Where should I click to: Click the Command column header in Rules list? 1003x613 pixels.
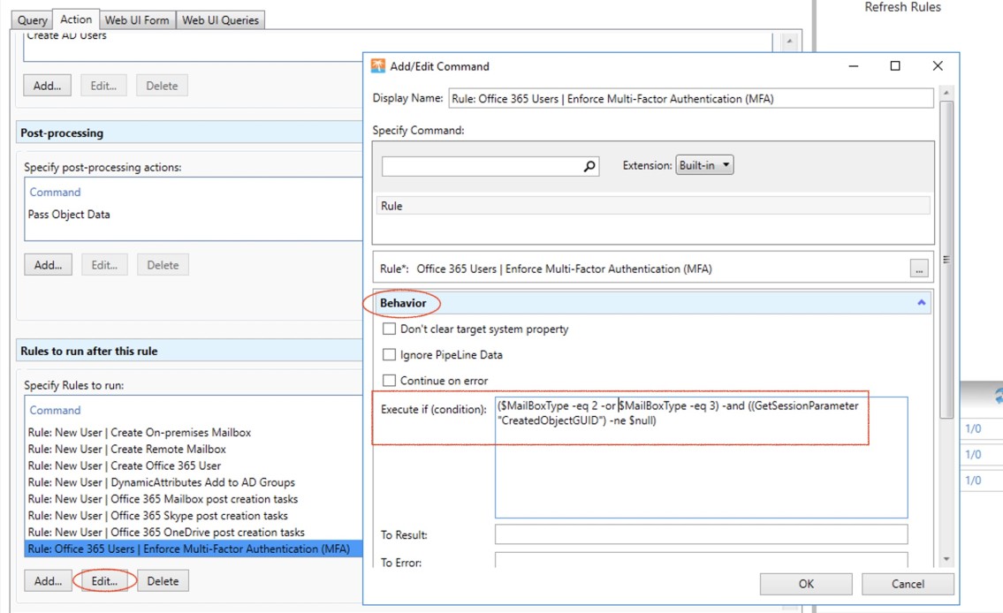coord(55,410)
